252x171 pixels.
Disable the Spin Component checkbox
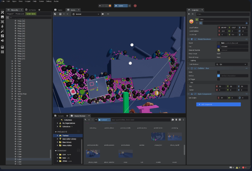(x=195, y=94)
